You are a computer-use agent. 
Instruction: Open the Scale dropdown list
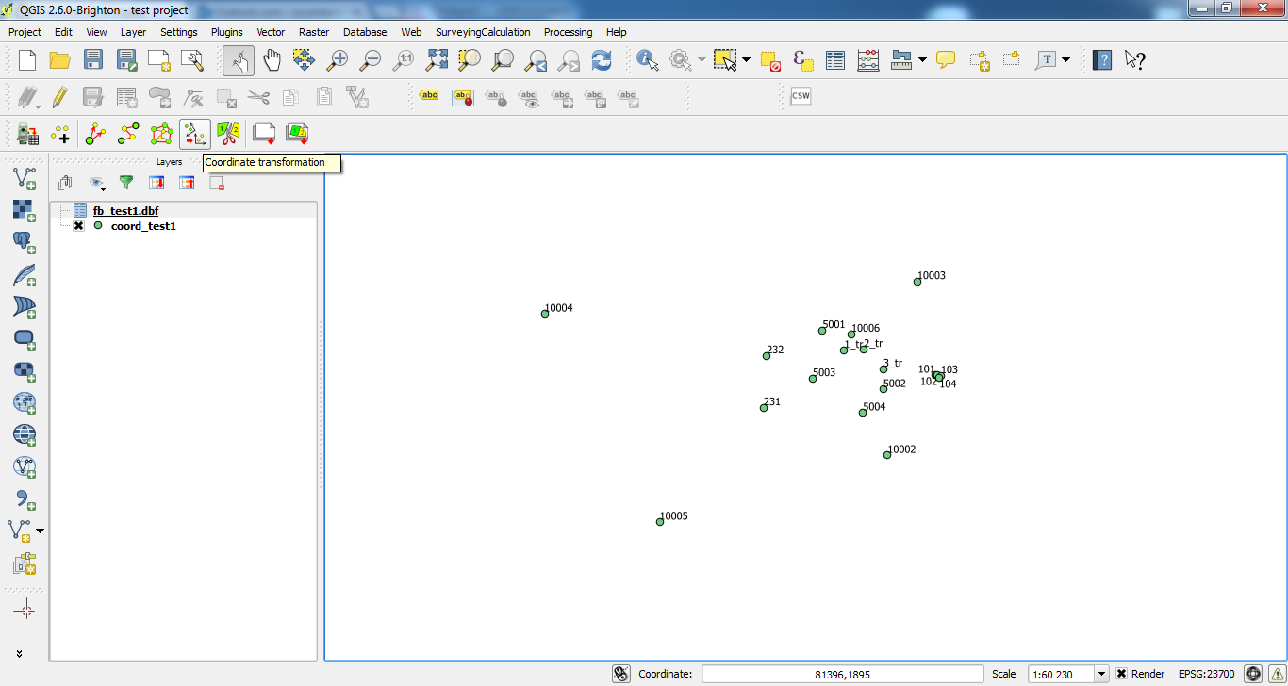(x=1101, y=674)
